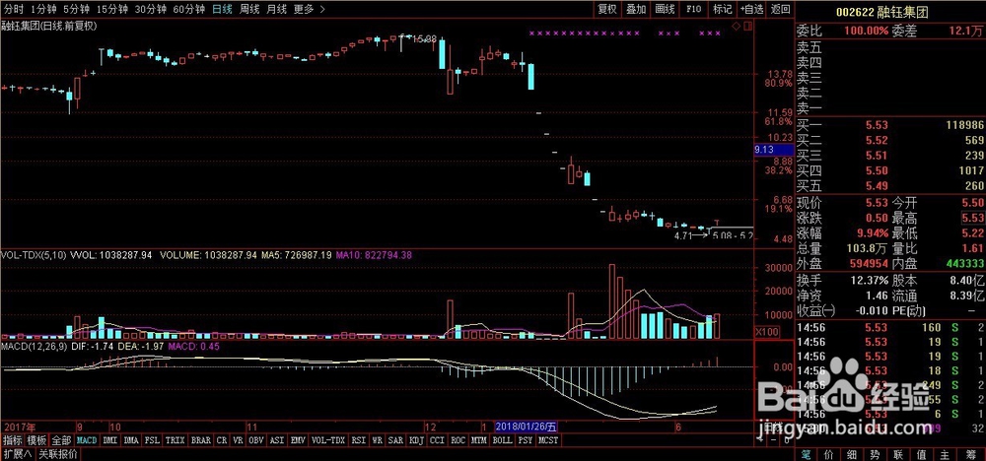The width and height of the screenshot is (986, 461).
Task: Select the MTM indicator
Action: pos(479,440)
